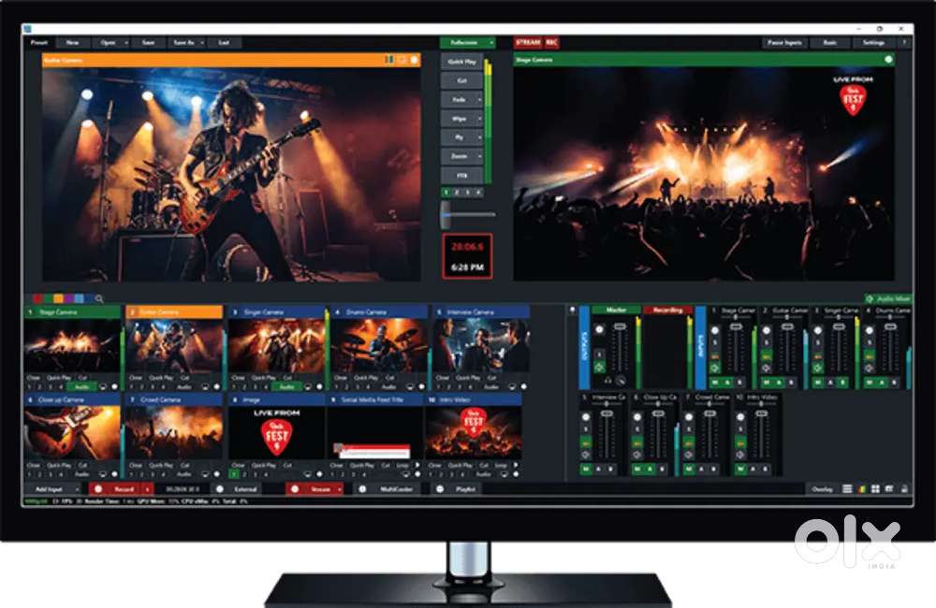Switch to the list view icon
This screenshot has width=936, height=608.
click(x=848, y=489)
